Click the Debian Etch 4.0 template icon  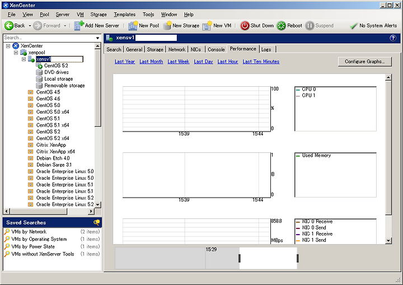tap(31, 158)
